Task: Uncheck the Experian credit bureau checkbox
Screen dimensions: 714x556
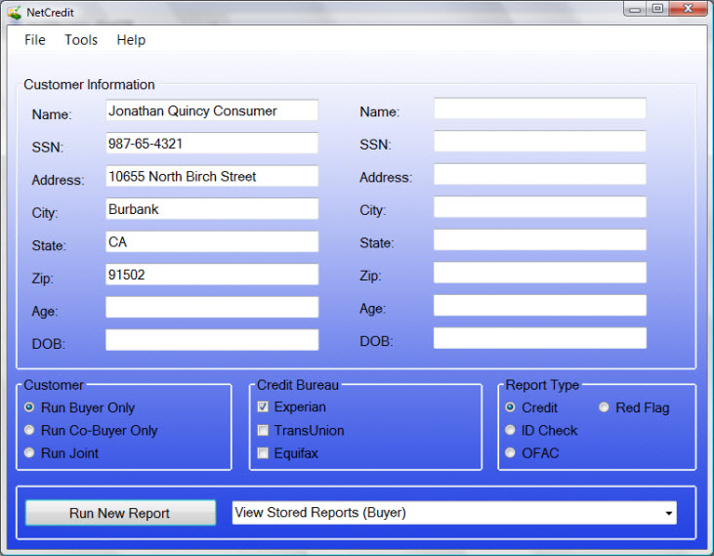Action: coord(263,406)
